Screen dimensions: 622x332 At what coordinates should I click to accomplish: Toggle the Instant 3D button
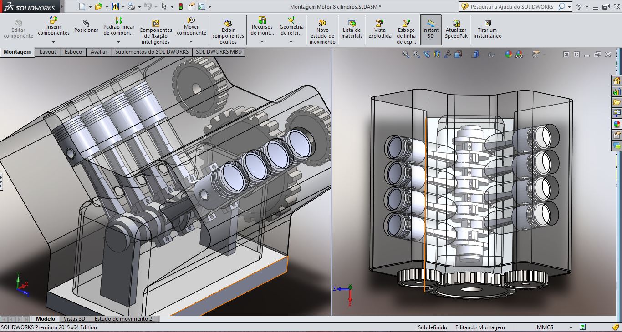(430, 29)
